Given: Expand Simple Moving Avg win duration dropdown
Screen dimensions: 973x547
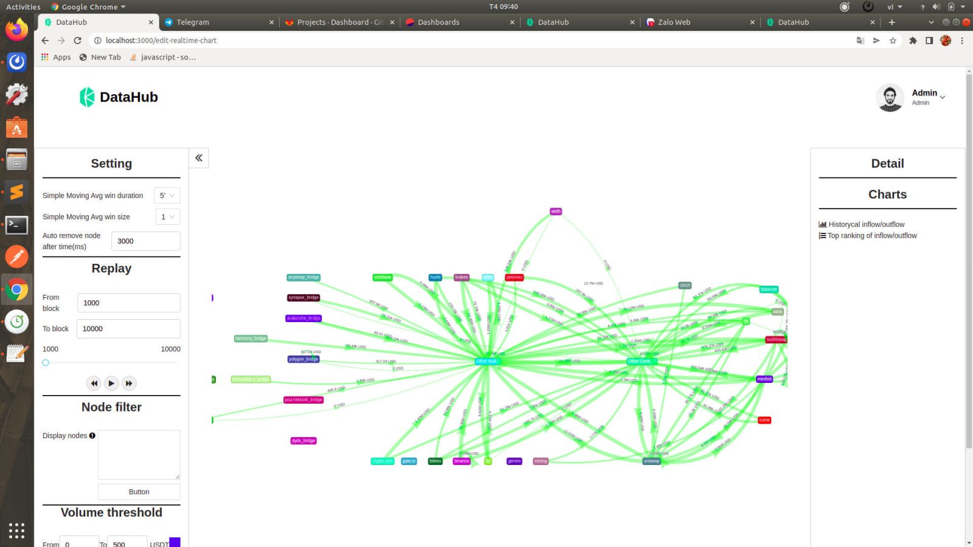Looking at the screenshot, I should click(x=167, y=196).
